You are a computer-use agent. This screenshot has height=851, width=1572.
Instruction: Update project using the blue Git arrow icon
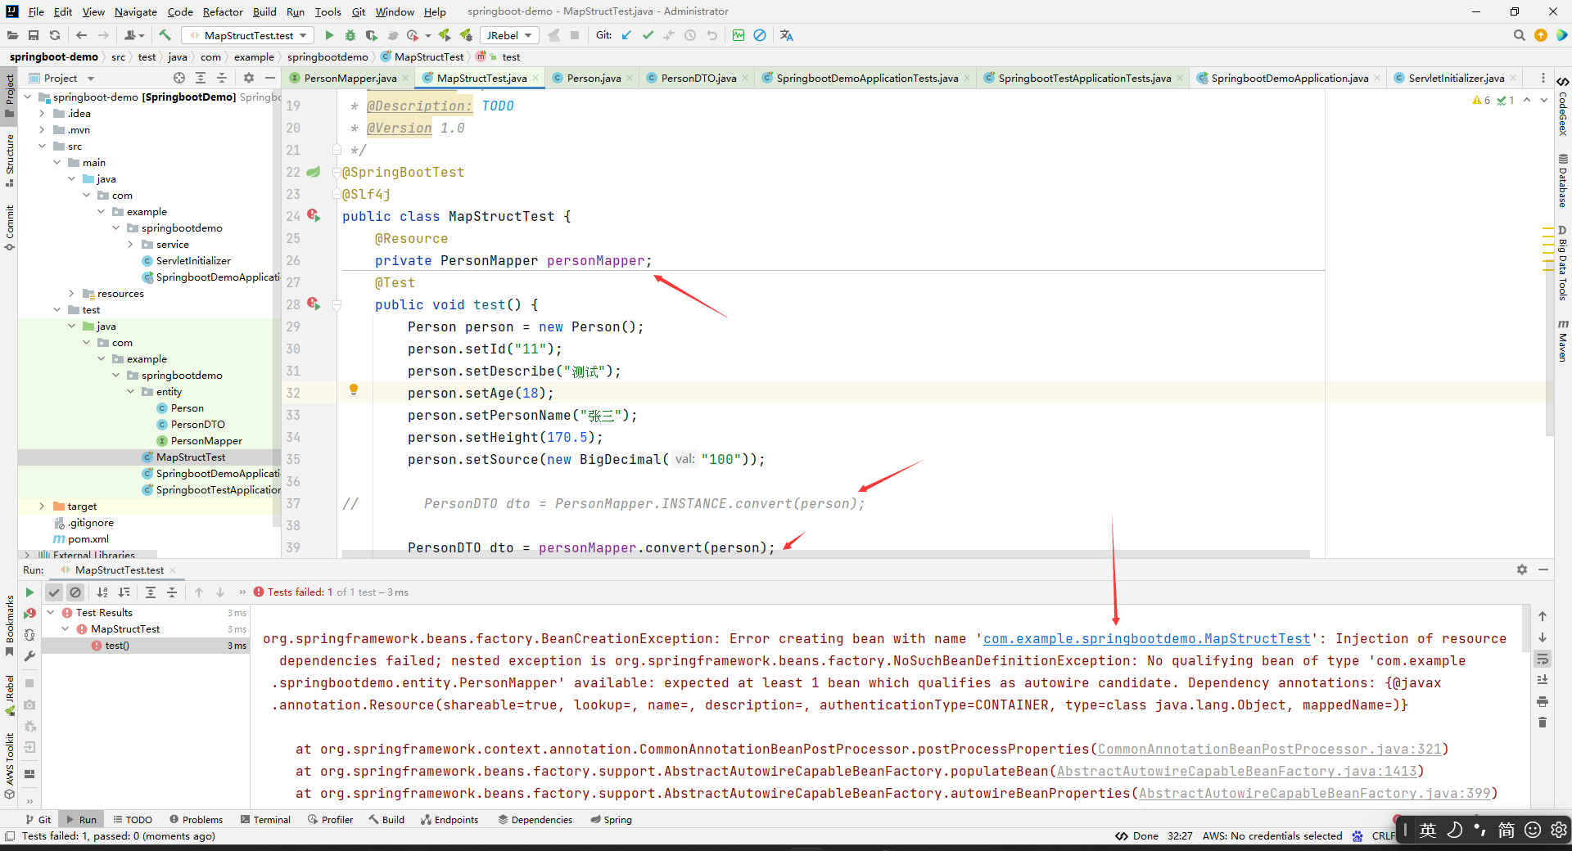pos(626,35)
